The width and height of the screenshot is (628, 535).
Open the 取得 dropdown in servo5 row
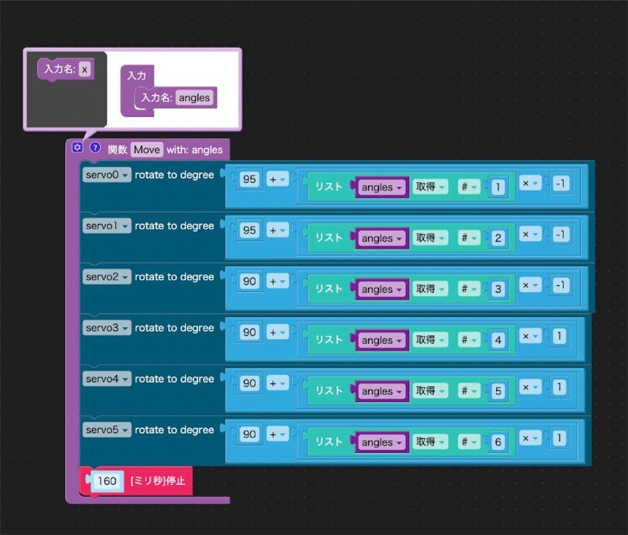(x=430, y=442)
